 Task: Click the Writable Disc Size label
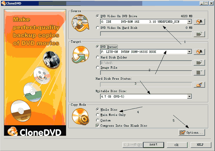click(111, 91)
